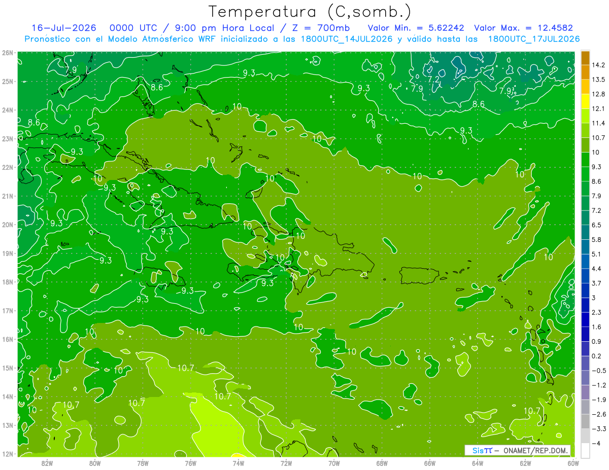This screenshot has width=609, height=470.
Task: Click the 74W longitude axis label
Action: 239,463
